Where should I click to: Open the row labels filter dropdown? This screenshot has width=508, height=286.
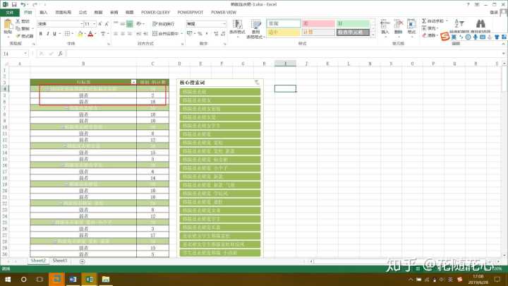coord(134,82)
